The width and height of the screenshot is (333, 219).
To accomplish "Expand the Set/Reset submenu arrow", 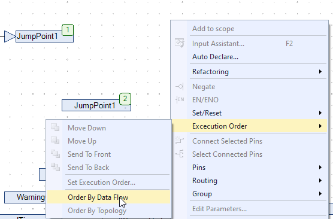I will coord(320,113).
